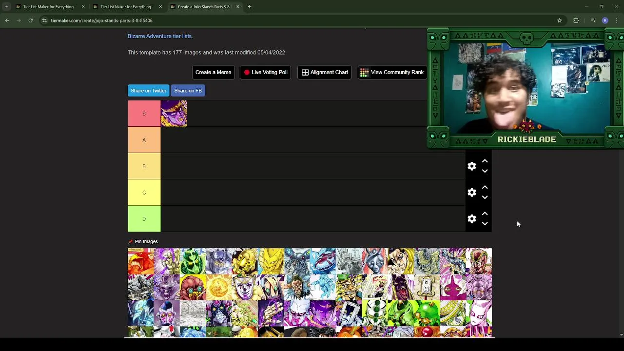Click the C tier label
Screen dimensions: 624x351
(144, 193)
